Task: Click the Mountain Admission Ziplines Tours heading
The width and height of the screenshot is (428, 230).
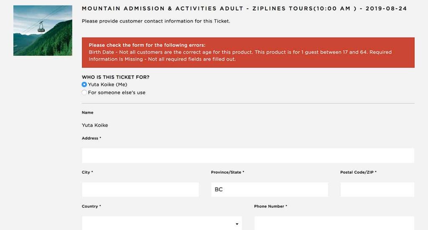Action: click(x=244, y=8)
